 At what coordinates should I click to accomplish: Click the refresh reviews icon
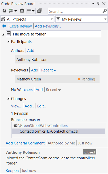click(x=4, y=11)
